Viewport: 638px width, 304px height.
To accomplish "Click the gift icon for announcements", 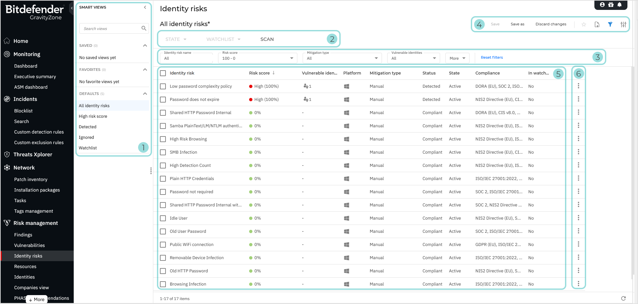I will coord(611,5).
